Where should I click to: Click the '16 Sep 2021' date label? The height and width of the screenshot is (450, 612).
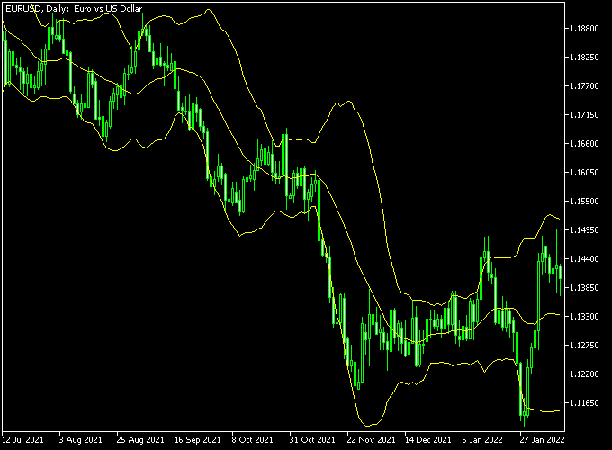point(197,440)
